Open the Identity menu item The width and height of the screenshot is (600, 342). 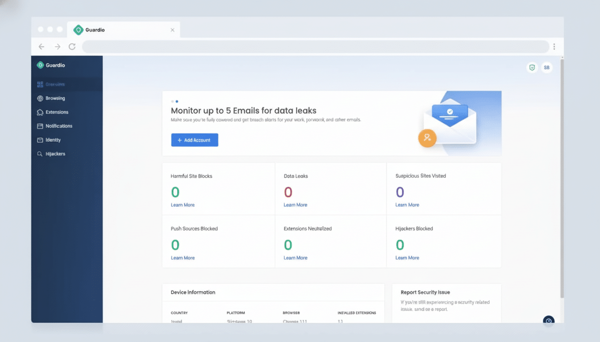[x=52, y=139]
